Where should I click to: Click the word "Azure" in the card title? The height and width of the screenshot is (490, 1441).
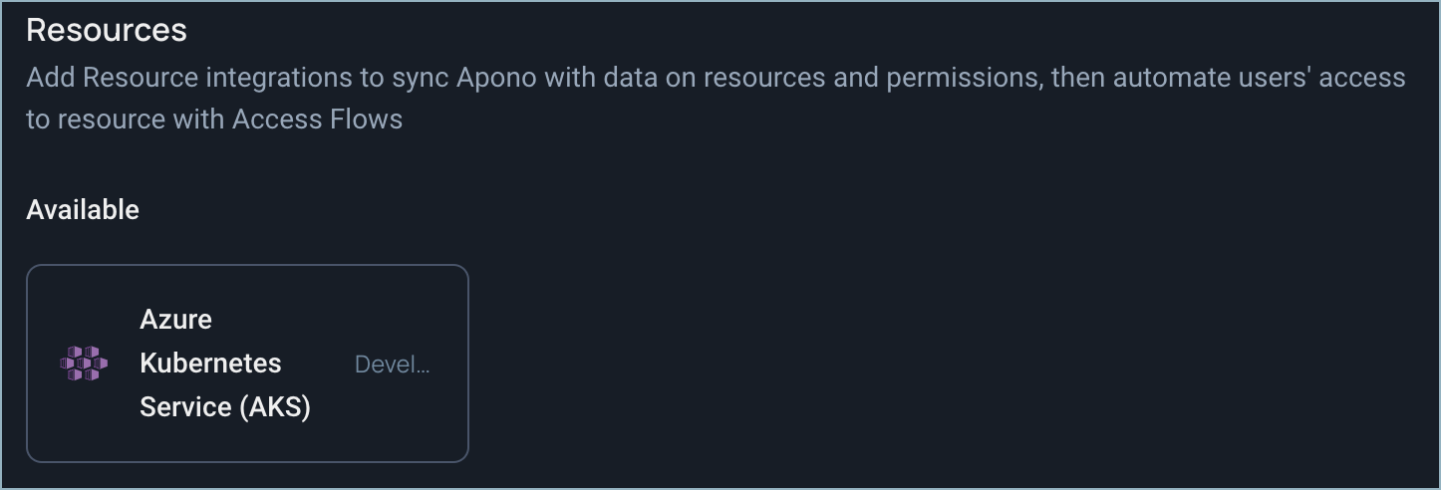[176, 320]
